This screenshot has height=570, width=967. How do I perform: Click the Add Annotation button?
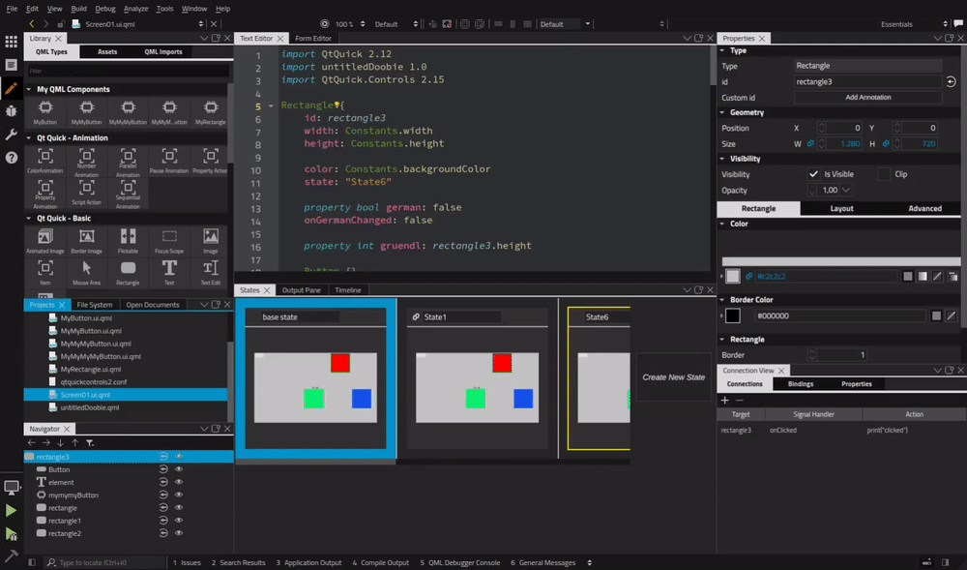pyautogui.click(x=867, y=98)
